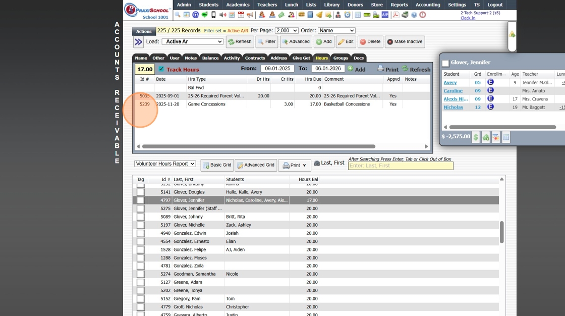
Task: Open the mobile phone icon in toolbar
Action: click(x=214, y=15)
